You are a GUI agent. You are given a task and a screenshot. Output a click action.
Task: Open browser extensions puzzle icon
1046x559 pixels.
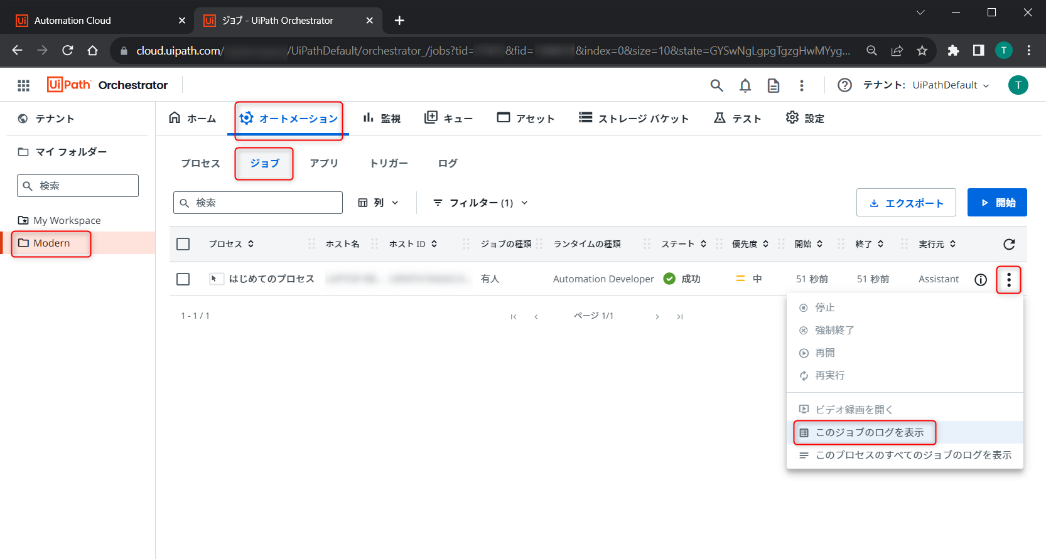[953, 50]
